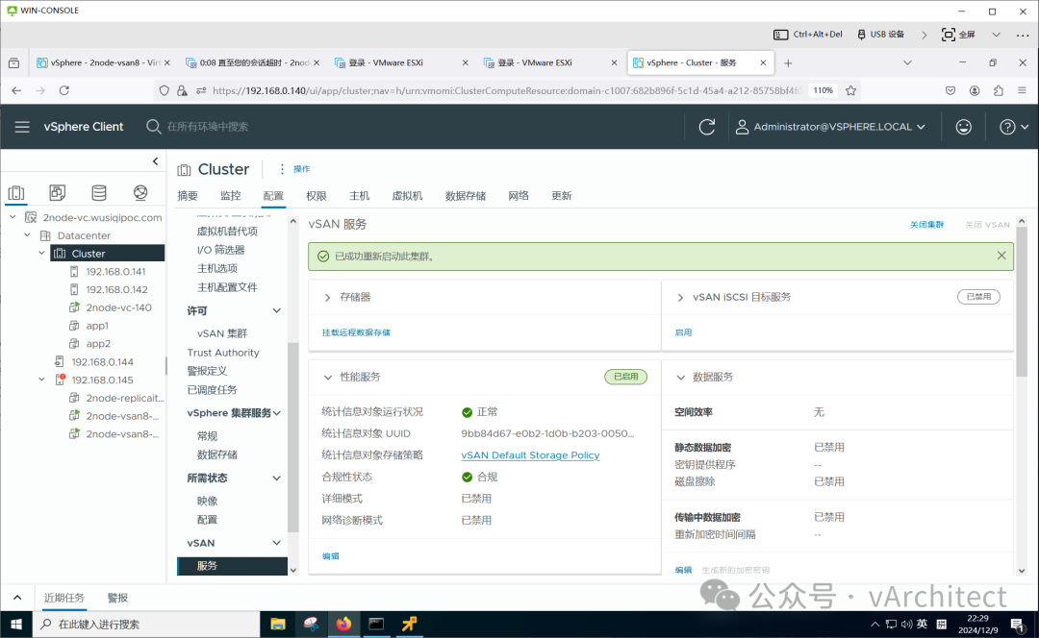
Task: Open 已调度任务 in the settings list
Action: pos(212,390)
